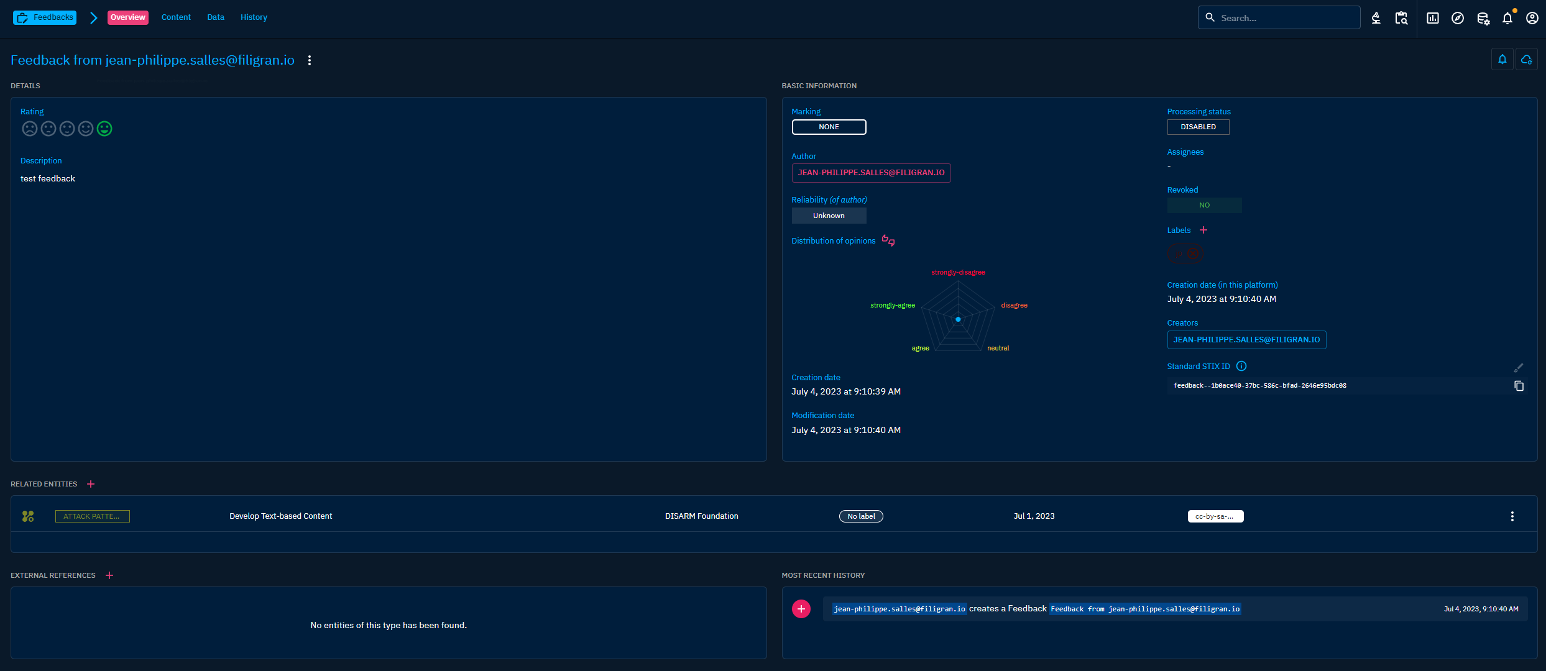Open the top-bar notifications bell with orange dot

(x=1507, y=18)
